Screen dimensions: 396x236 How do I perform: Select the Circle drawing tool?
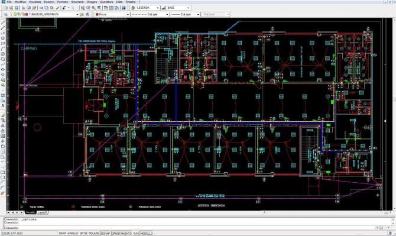3,54
